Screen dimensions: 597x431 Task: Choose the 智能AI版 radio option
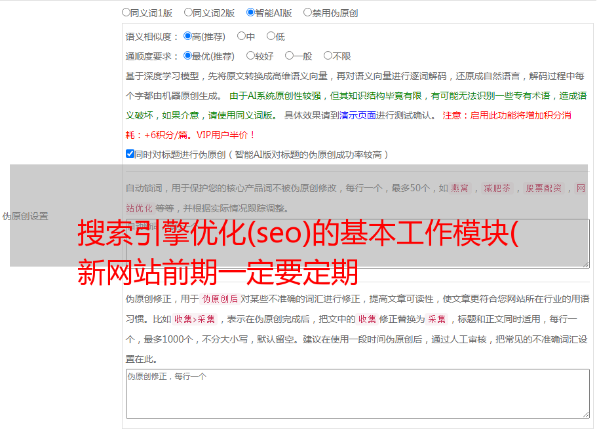click(250, 12)
